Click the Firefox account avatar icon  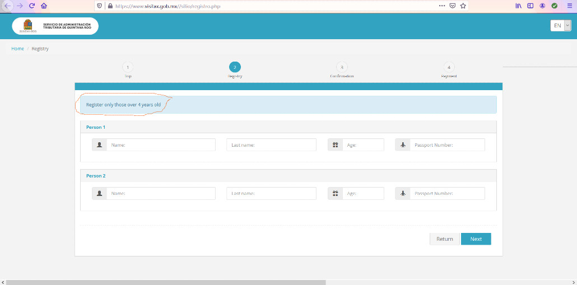pos(542,5)
